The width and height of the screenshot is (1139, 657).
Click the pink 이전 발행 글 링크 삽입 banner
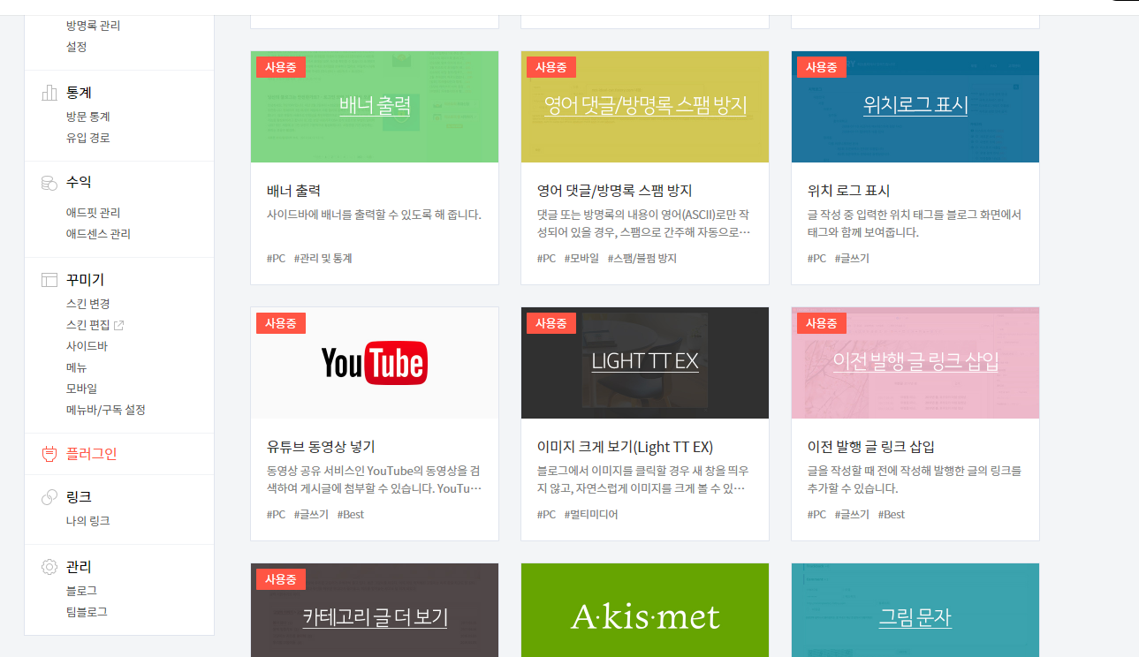tap(915, 363)
